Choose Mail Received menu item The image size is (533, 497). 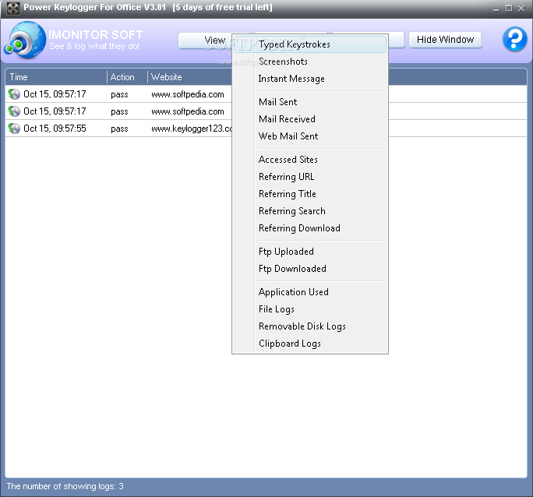click(x=310, y=119)
